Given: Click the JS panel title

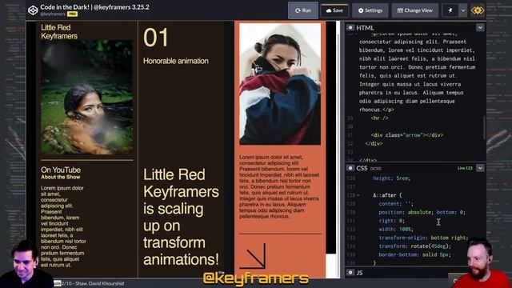Looking at the screenshot, I should 359,273.
